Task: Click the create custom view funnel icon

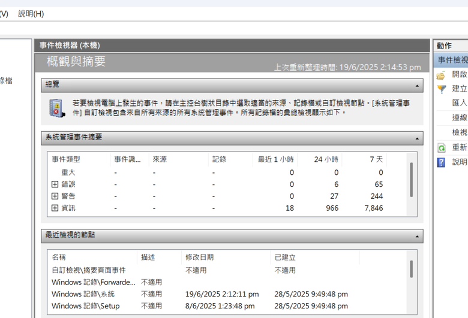Action: point(442,89)
